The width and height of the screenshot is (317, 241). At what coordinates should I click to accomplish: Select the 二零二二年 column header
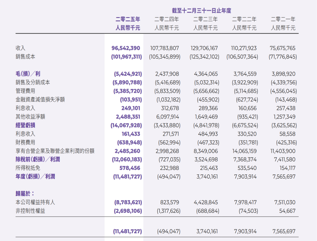(x=244, y=19)
